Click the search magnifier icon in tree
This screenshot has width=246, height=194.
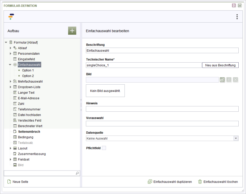(77, 173)
